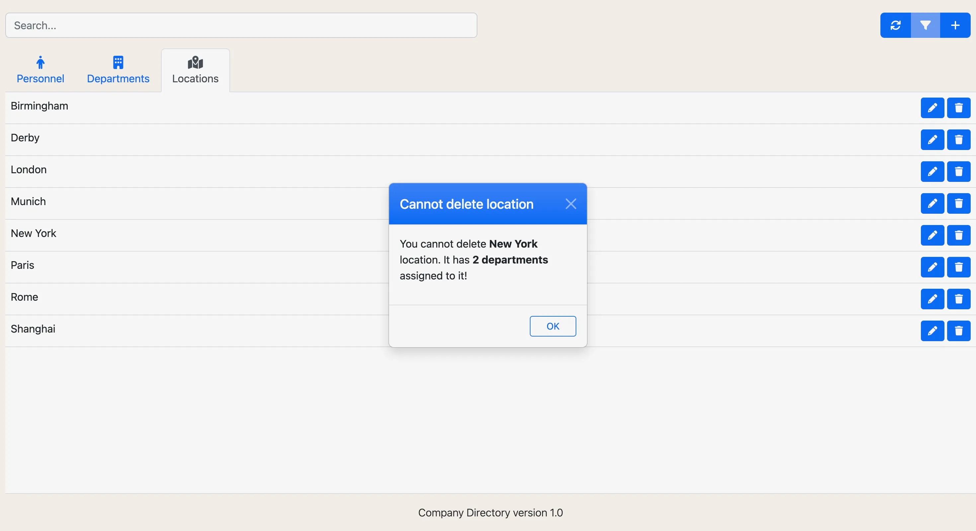Click the edit pencil icon for Shanghai
Screen dimensions: 976x531
[933, 331]
